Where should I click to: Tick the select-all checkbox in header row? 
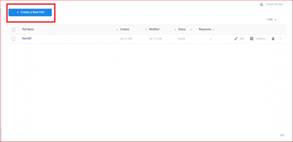(13, 29)
